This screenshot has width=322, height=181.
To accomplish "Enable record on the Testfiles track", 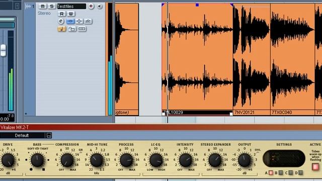I will click(x=91, y=7).
